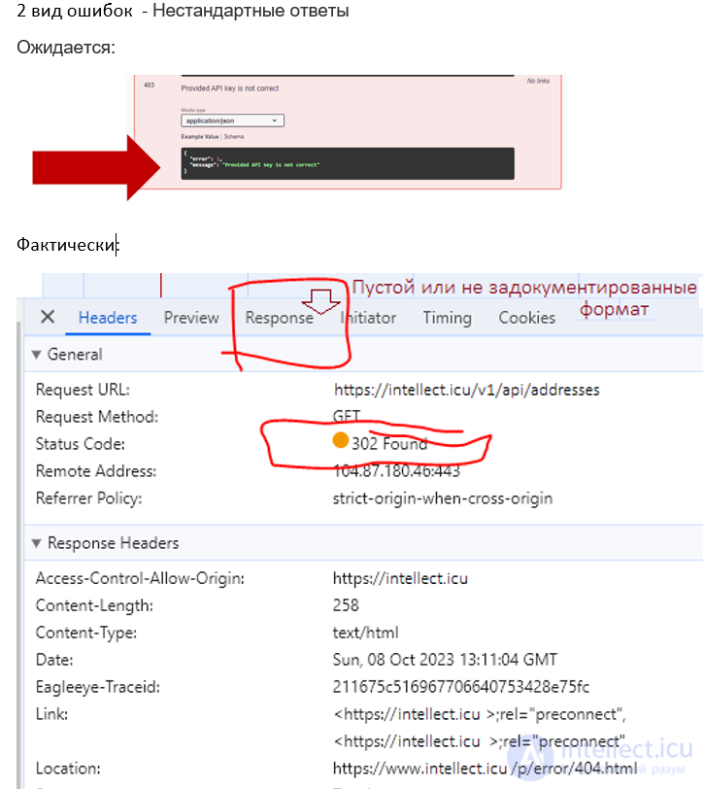Image resolution: width=704 pixels, height=789 pixels.
Task: Click the strict-origin-when-cross-origin value
Action: (443, 498)
